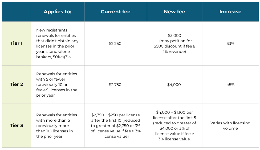
Task: Click the "Varies with licensing volume" cell
Action: click(230, 125)
